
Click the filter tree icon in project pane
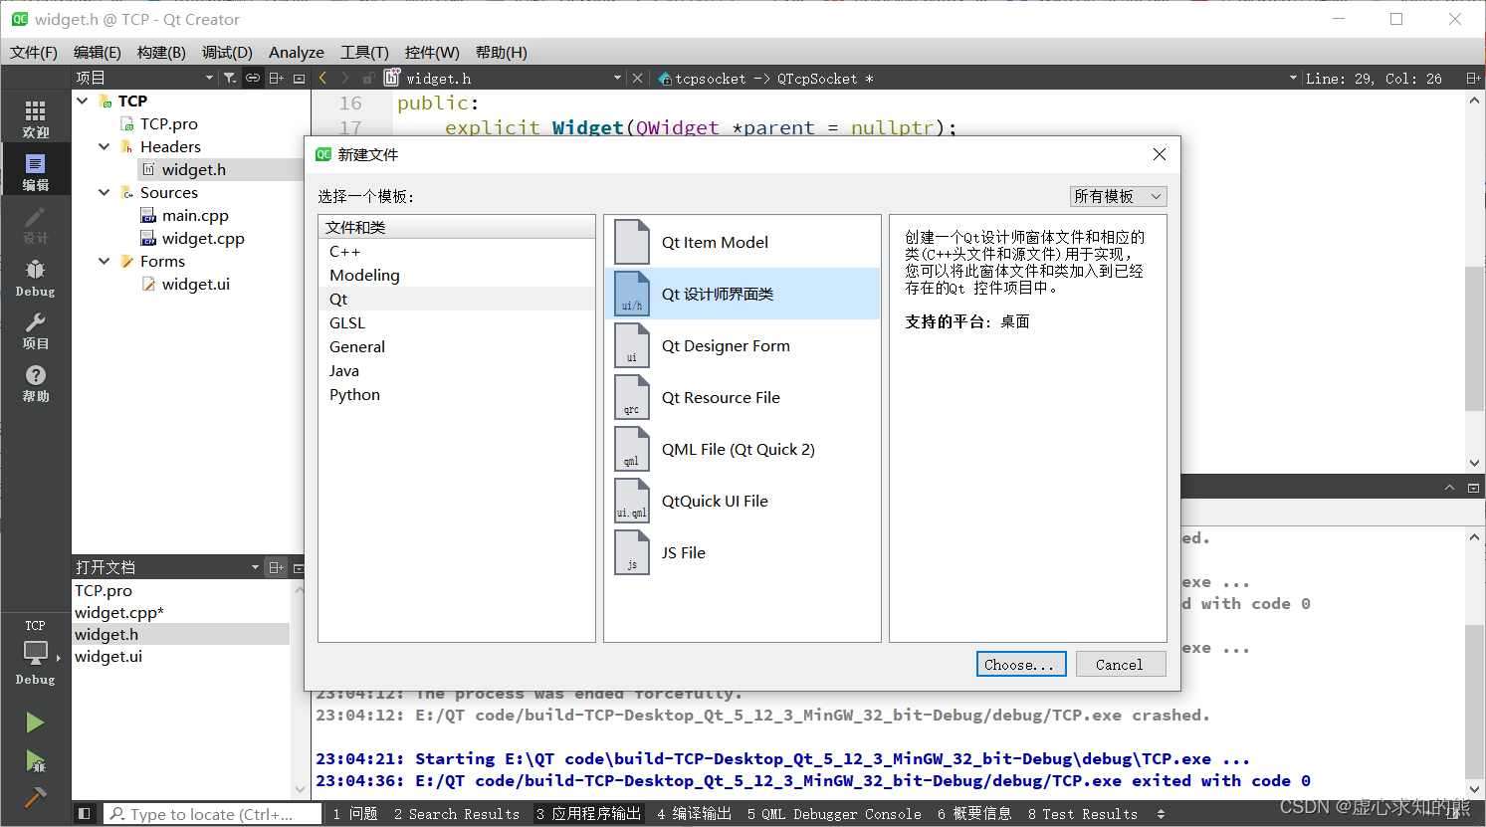tap(230, 78)
